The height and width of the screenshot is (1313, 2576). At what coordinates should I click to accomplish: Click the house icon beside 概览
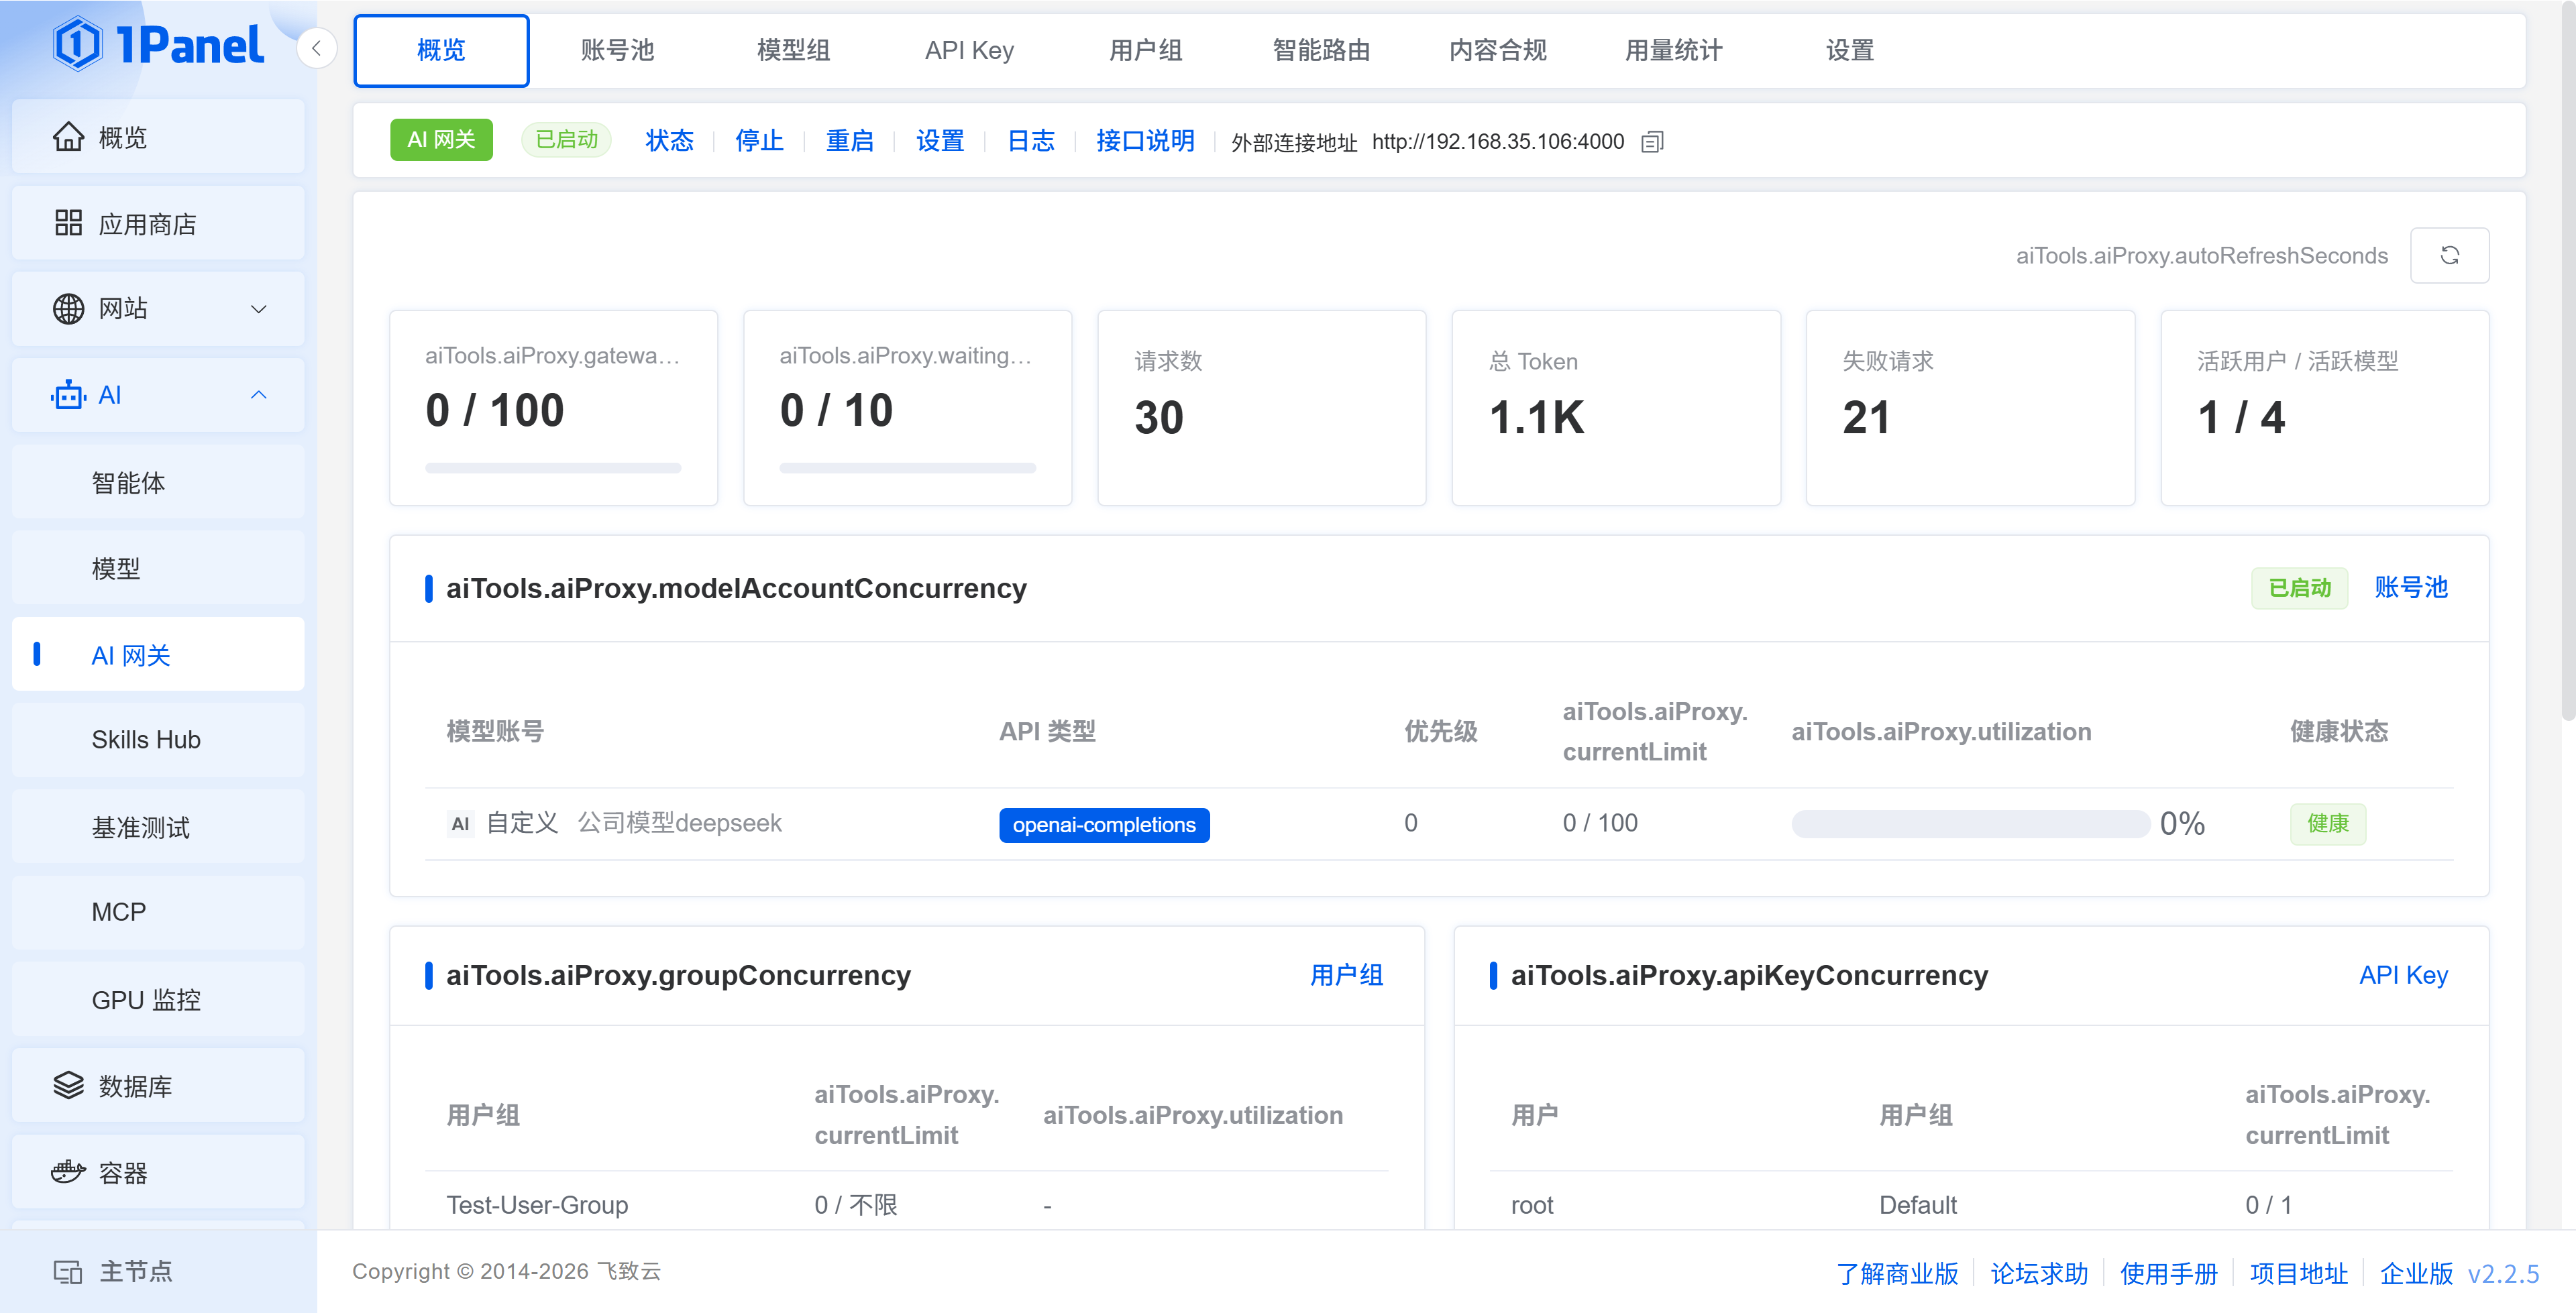pos(68,137)
